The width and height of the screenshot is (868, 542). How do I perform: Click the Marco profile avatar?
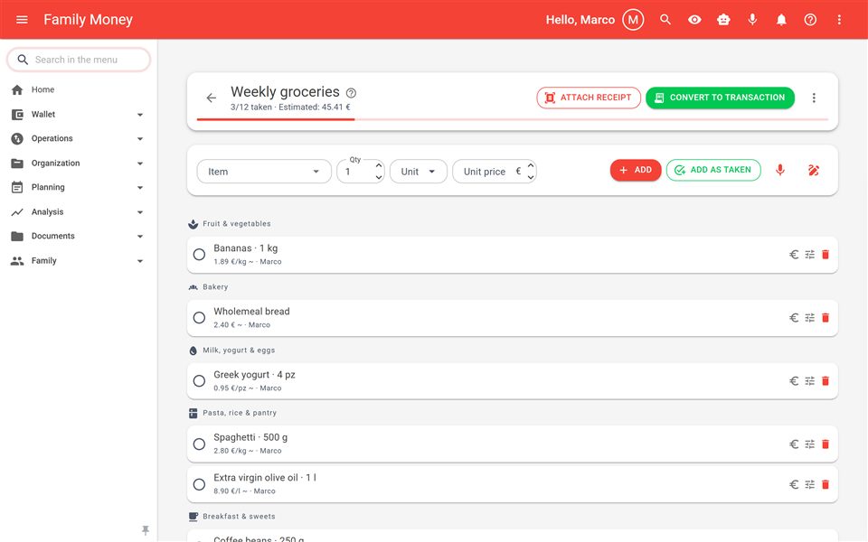(633, 20)
